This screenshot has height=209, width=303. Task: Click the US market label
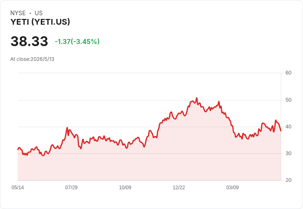[39, 13]
